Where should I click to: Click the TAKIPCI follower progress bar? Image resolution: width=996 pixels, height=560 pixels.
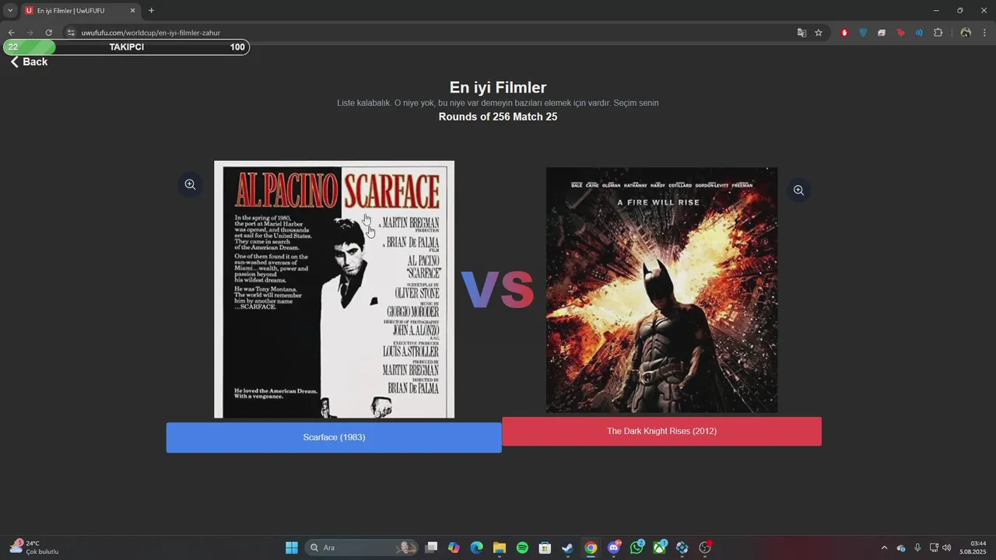click(126, 47)
